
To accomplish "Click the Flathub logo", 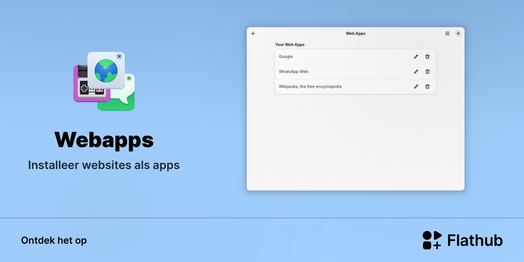I will (462, 240).
